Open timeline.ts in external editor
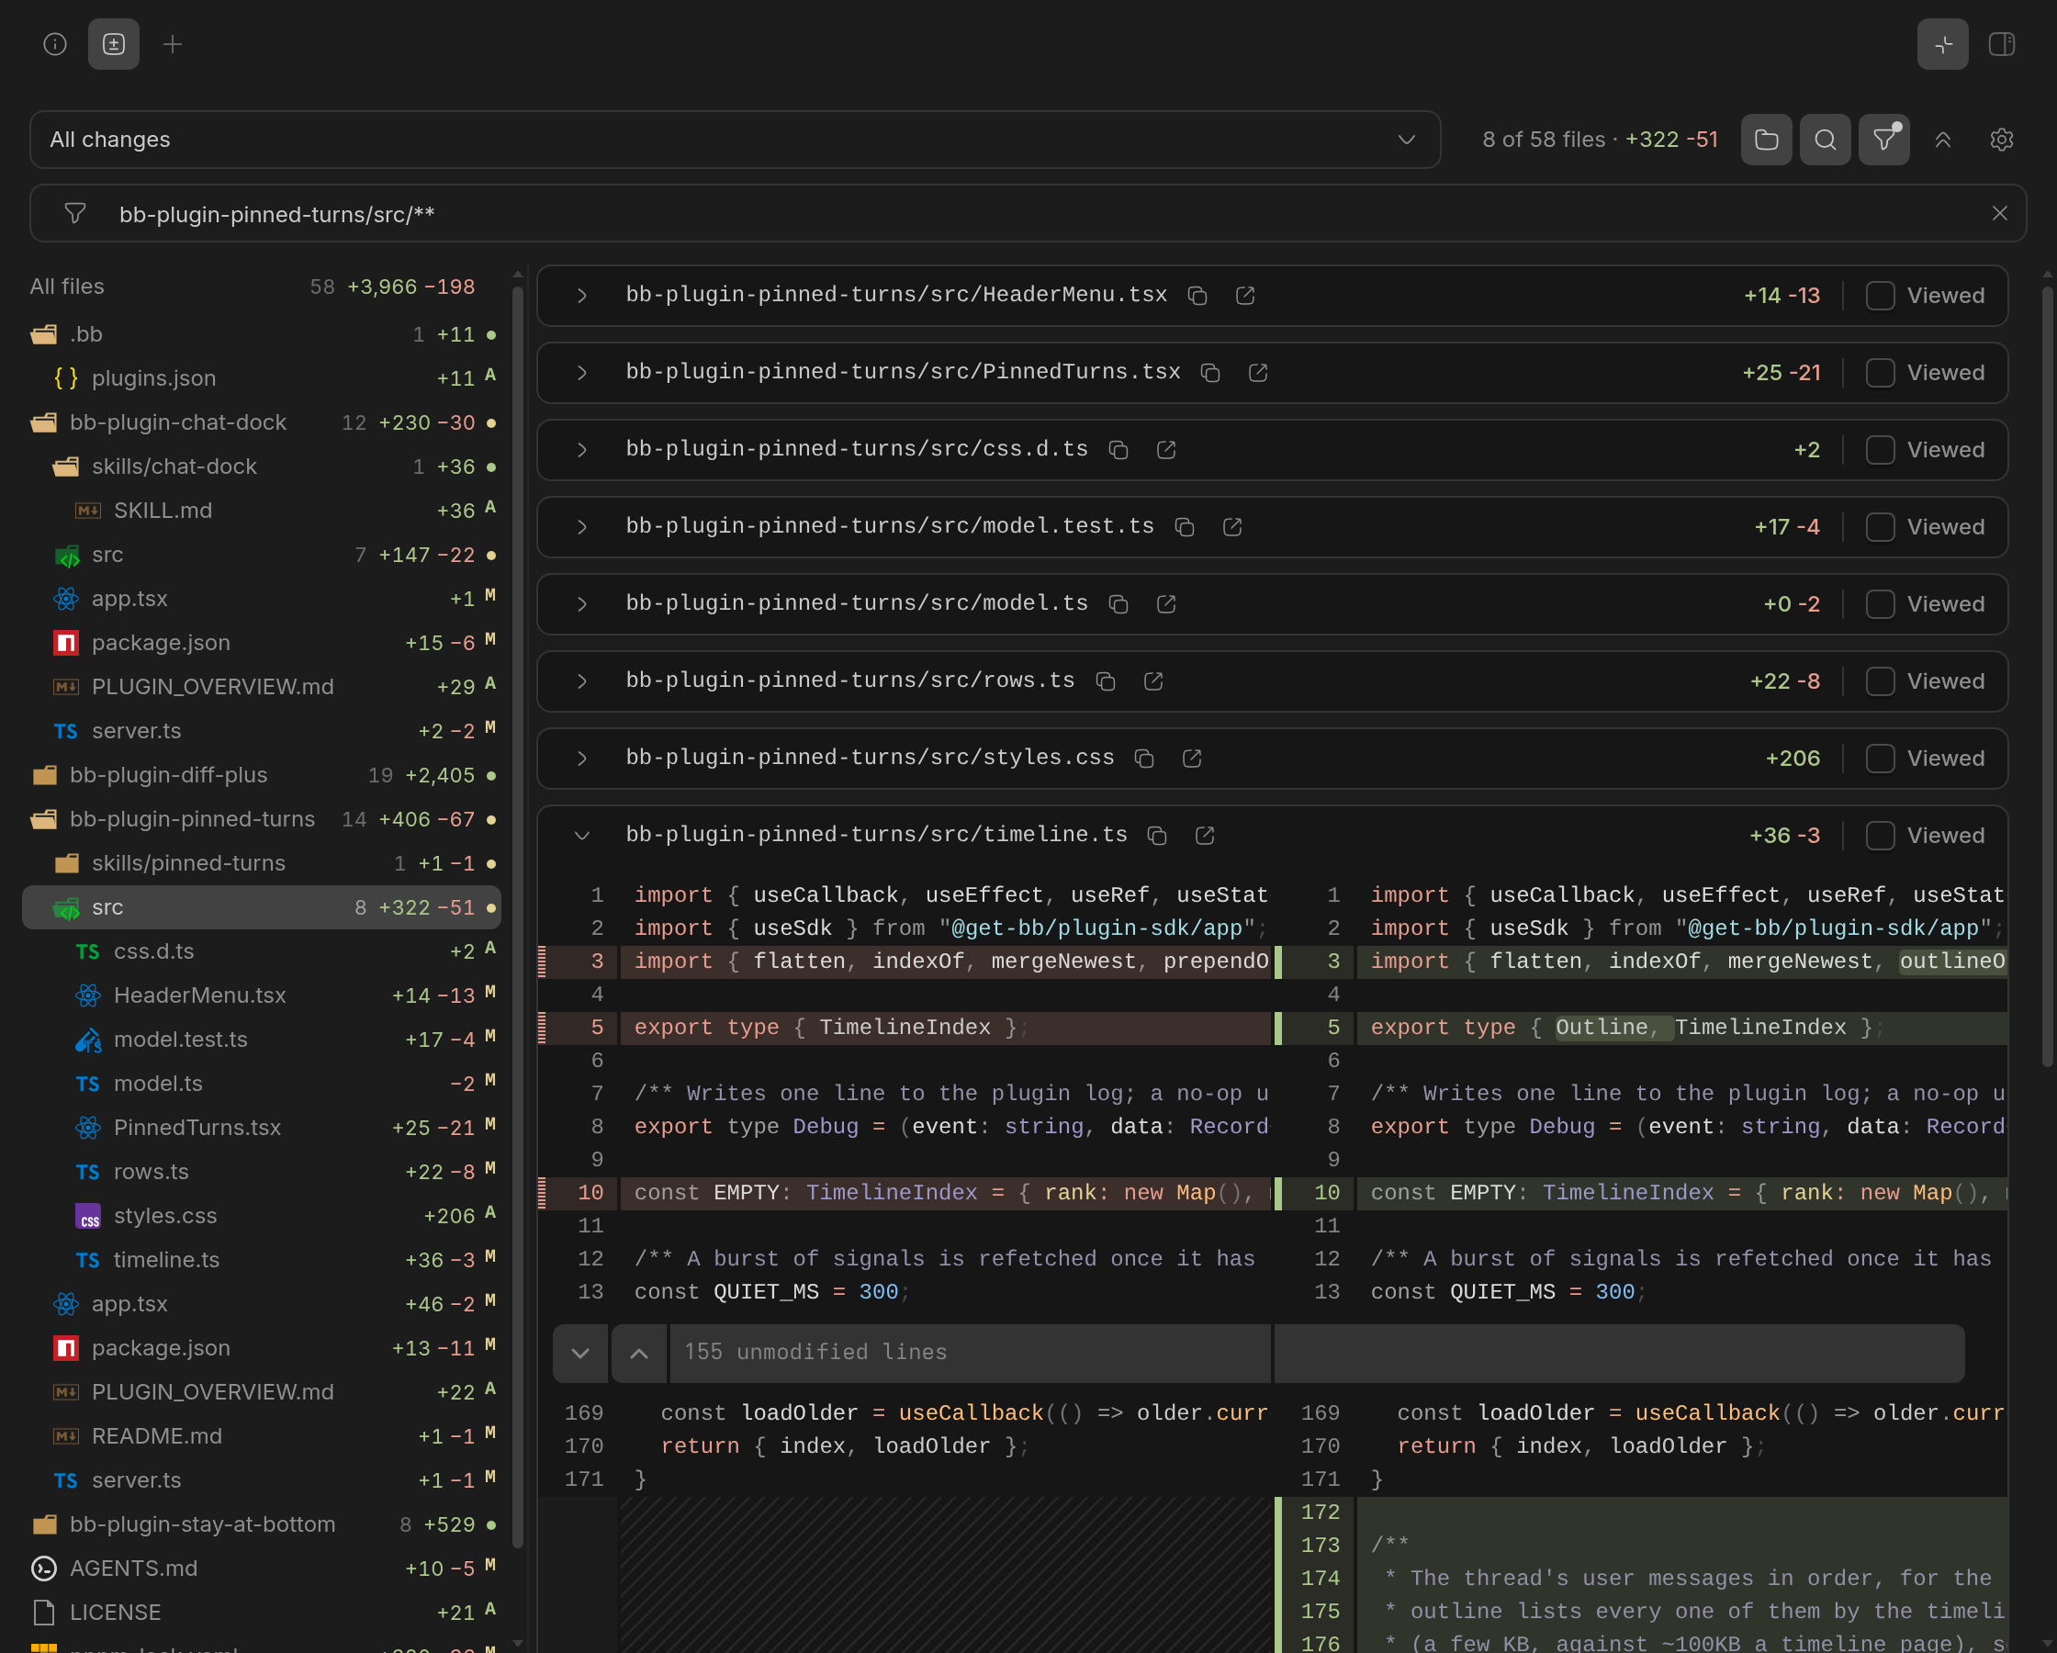Screen dimensions: 2057x1653 pos(1205,836)
